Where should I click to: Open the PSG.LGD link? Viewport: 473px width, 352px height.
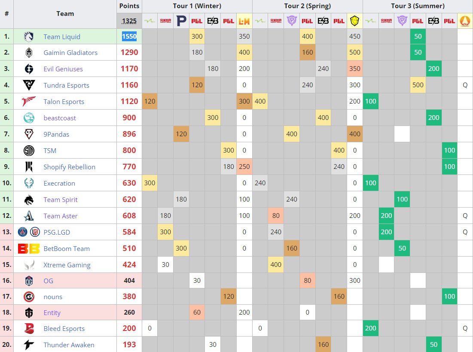click(x=57, y=232)
